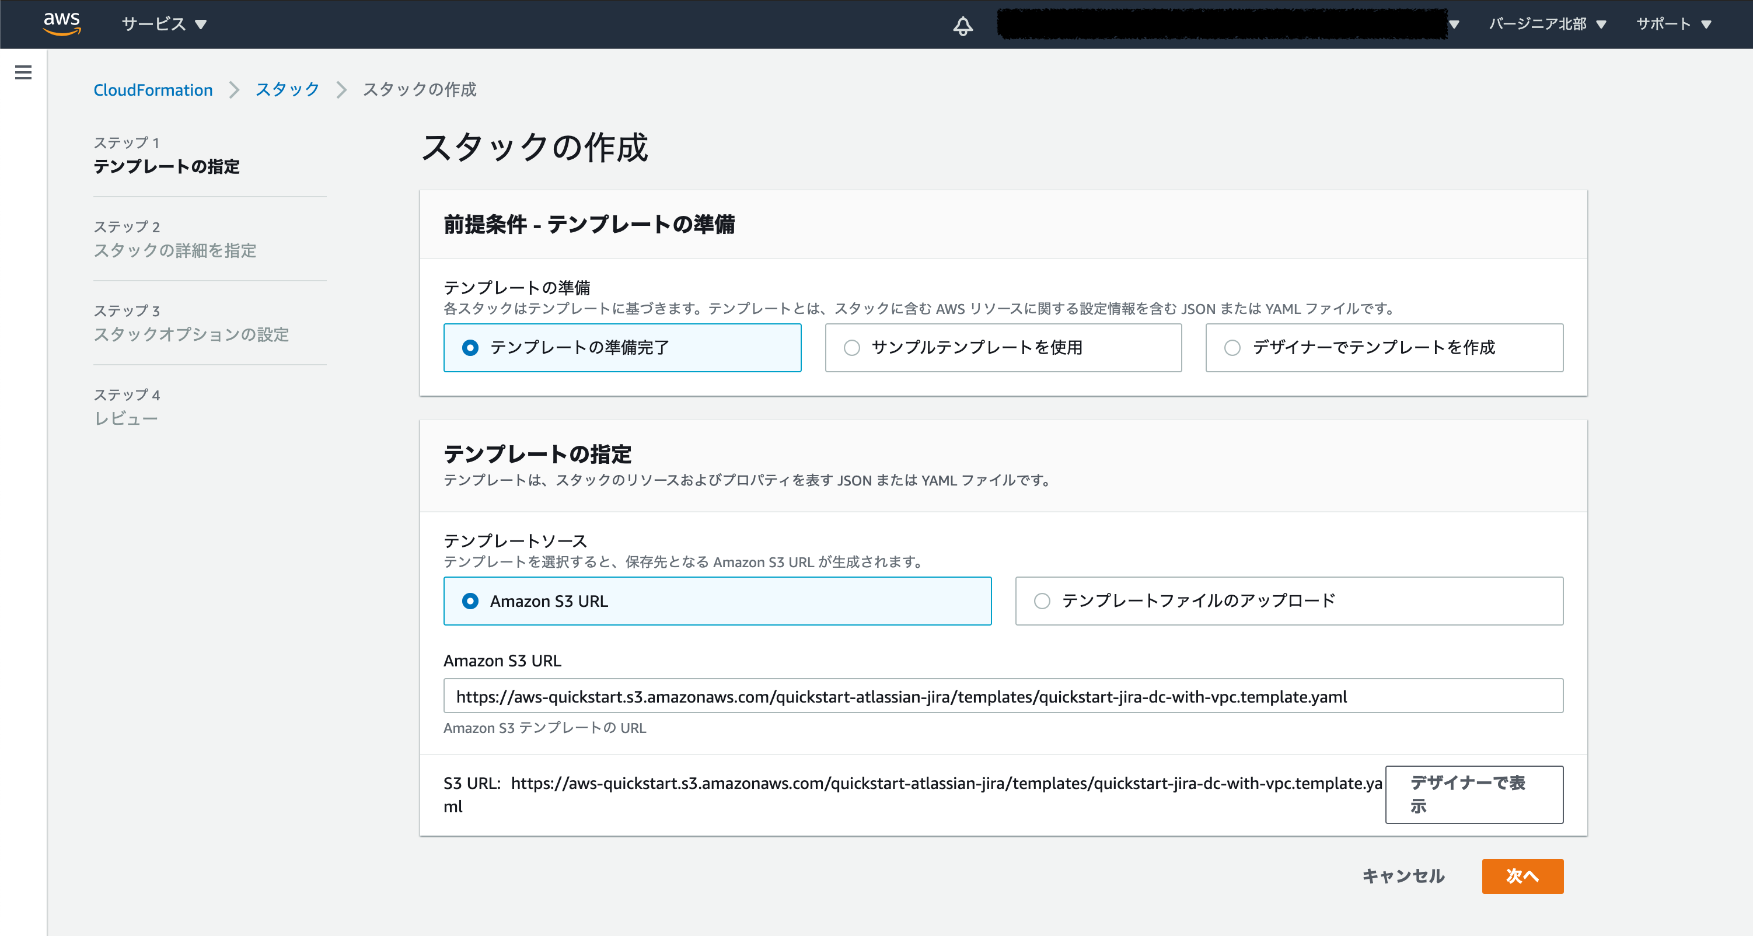Select デザイナーでテンプレートを作成 radio option
1753x936 pixels.
(1384, 347)
